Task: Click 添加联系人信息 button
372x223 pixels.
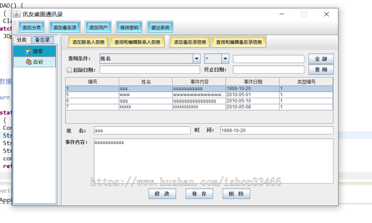Action: pos(88,42)
